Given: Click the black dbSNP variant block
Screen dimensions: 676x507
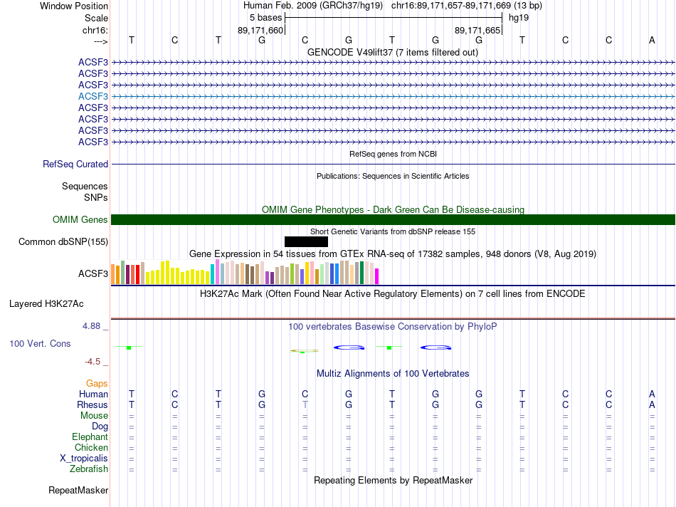Looking at the screenshot, I should pyautogui.click(x=306, y=241).
